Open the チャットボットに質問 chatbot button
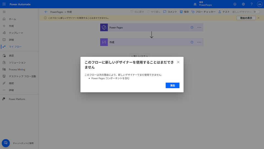The width and height of the screenshot is (264, 149). [x=6, y=143]
